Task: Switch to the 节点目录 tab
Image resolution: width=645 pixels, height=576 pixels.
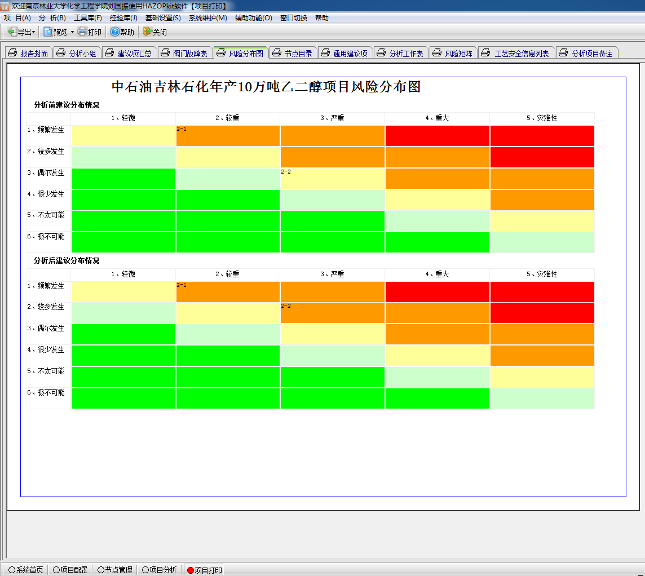Action: (x=293, y=53)
